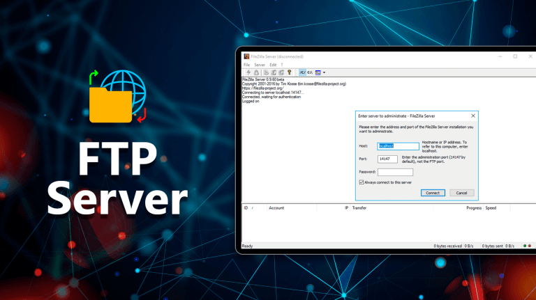Click the 'Ready' status bar text
This screenshot has width=536, height=300.
click(x=247, y=246)
